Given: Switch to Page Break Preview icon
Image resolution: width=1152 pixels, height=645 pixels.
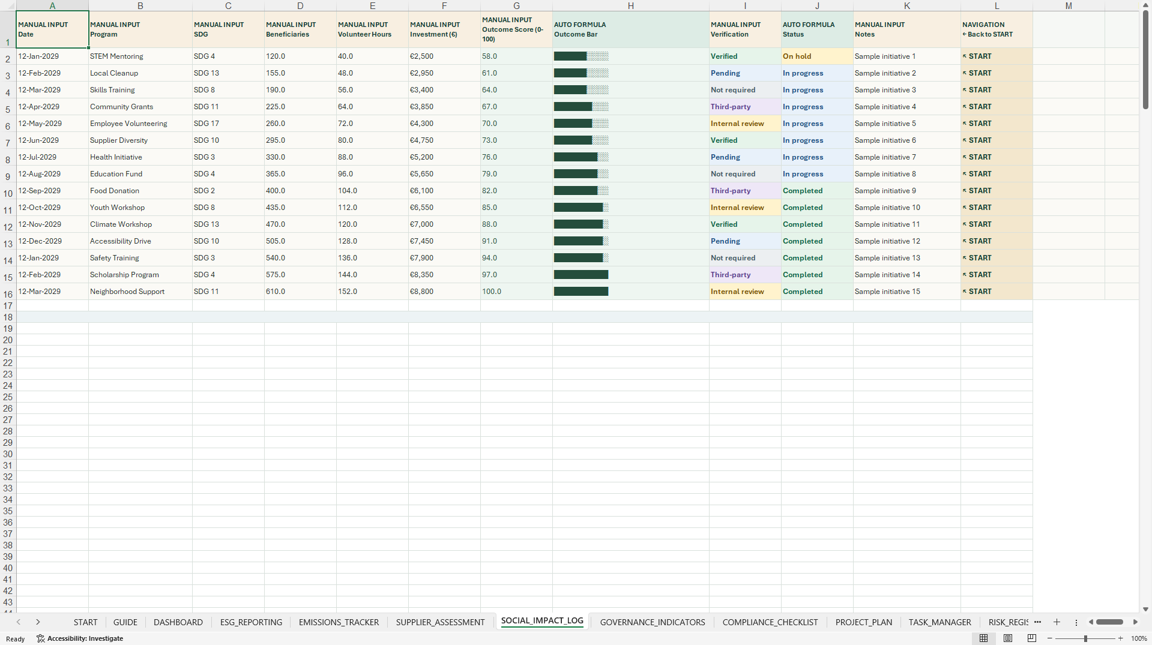Looking at the screenshot, I should (1032, 638).
